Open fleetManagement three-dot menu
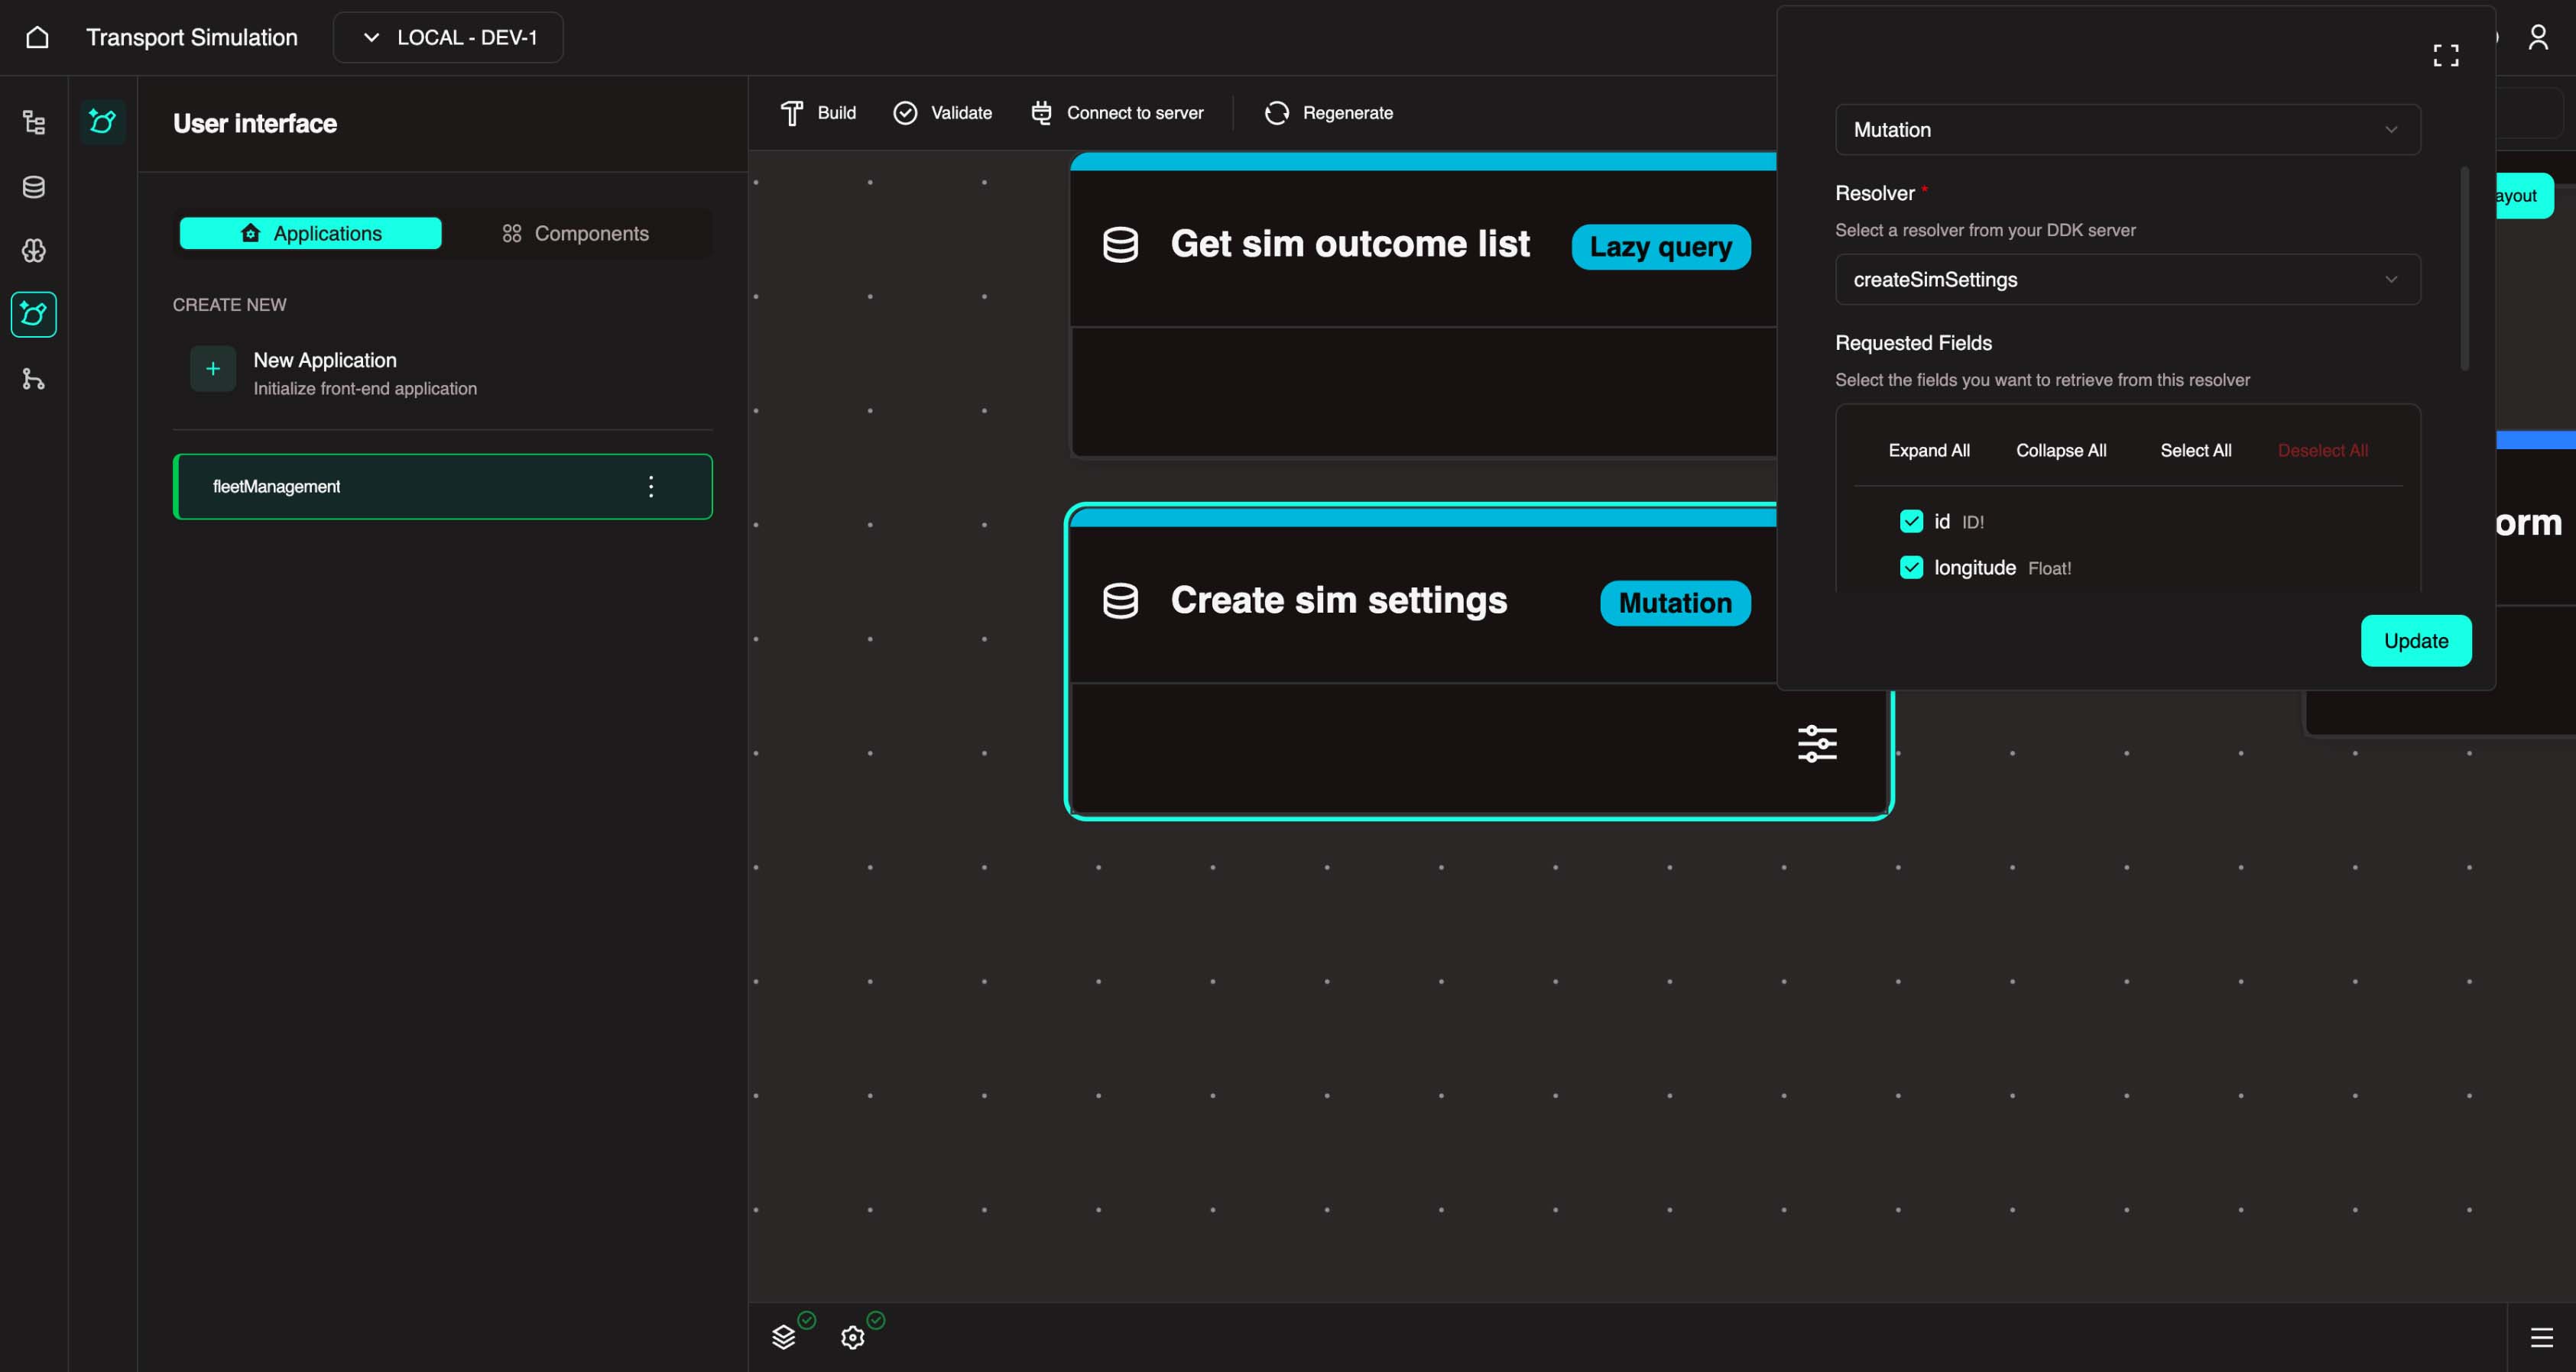The image size is (2576, 1372). pyautogui.click(x=651, y=487)
